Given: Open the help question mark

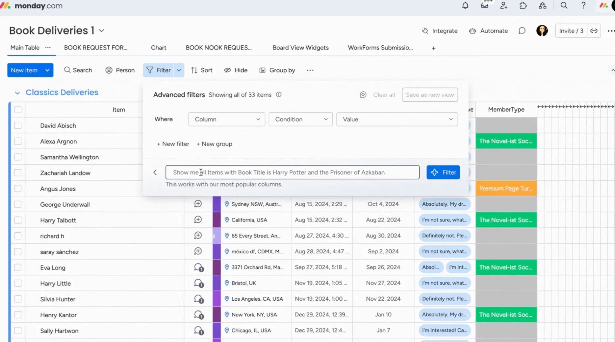Looking at the screenshot, I should point(583,6).
